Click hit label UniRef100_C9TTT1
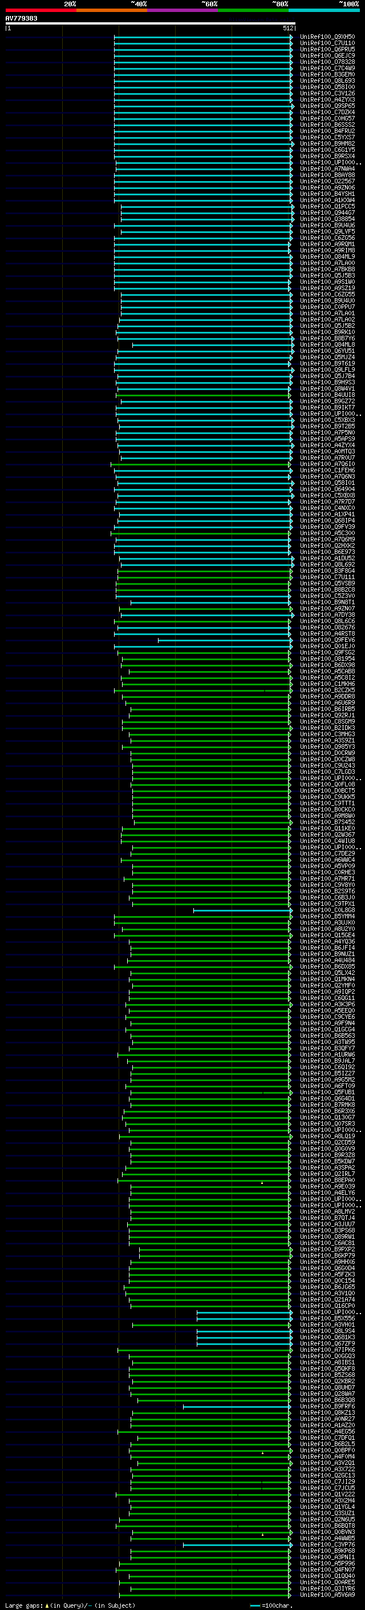365x1610 pixels. (x=327, y=804)
